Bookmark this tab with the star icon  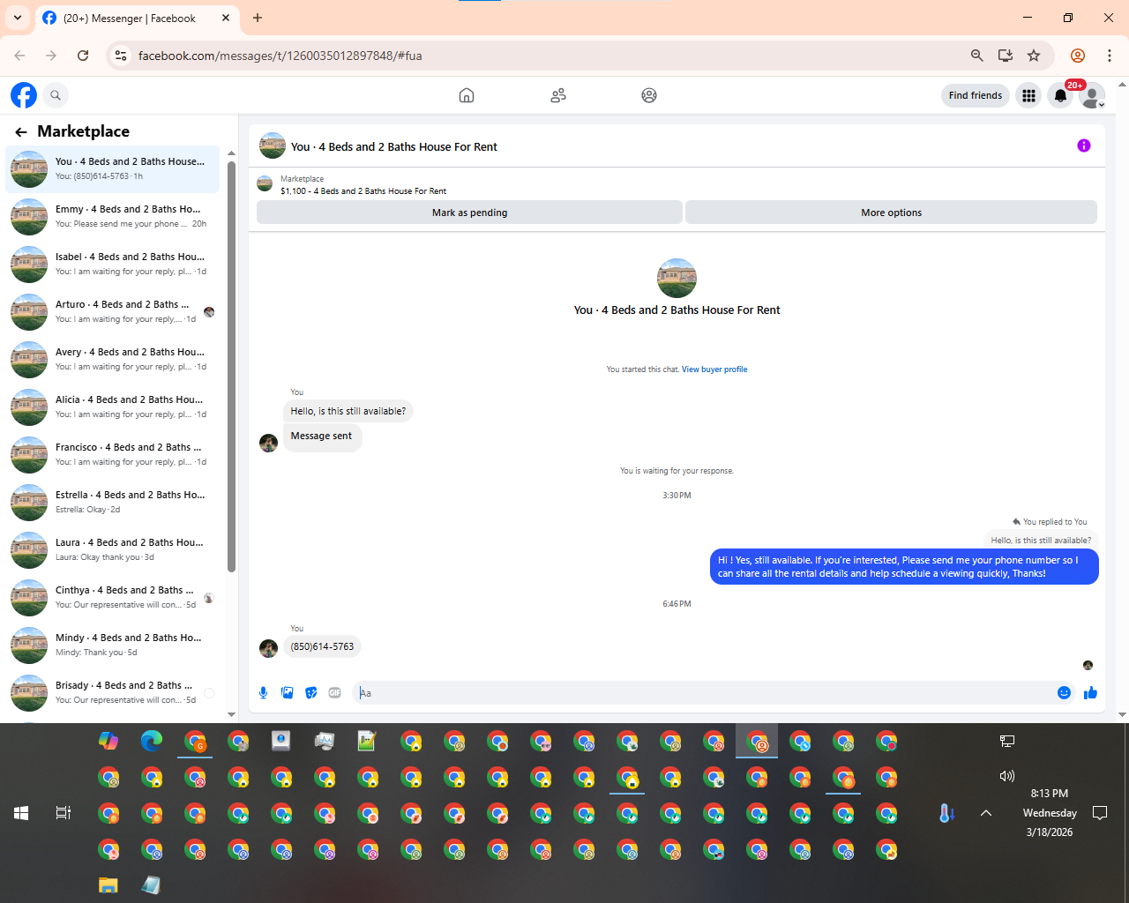(x=1034, y=56)
